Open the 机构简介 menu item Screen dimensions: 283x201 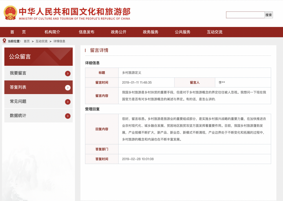coord(52,32)
